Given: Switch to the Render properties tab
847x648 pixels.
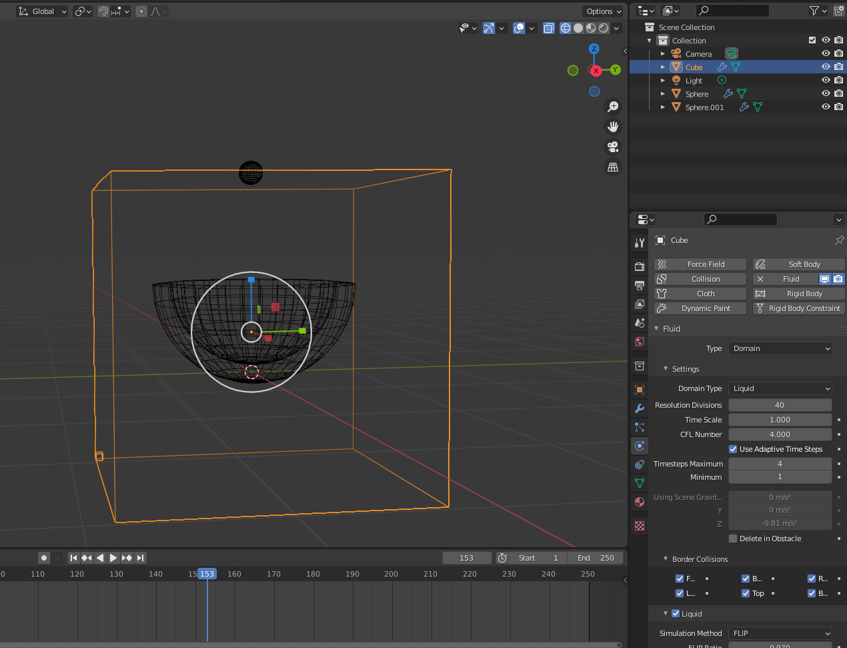Looking at the screenshot, I should point(640,267).
